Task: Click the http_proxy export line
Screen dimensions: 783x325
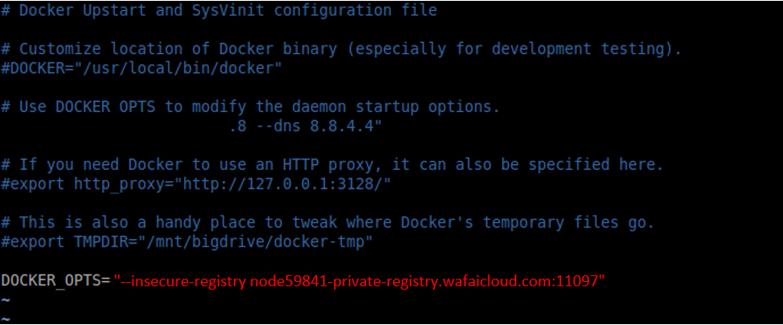Action: (x=196, y=184)
